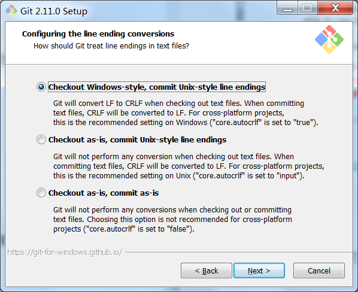Click the 'Configuring the line ending conversions' heading
Viewport: 358px width, 292px height.
click(x=98, y=34)
